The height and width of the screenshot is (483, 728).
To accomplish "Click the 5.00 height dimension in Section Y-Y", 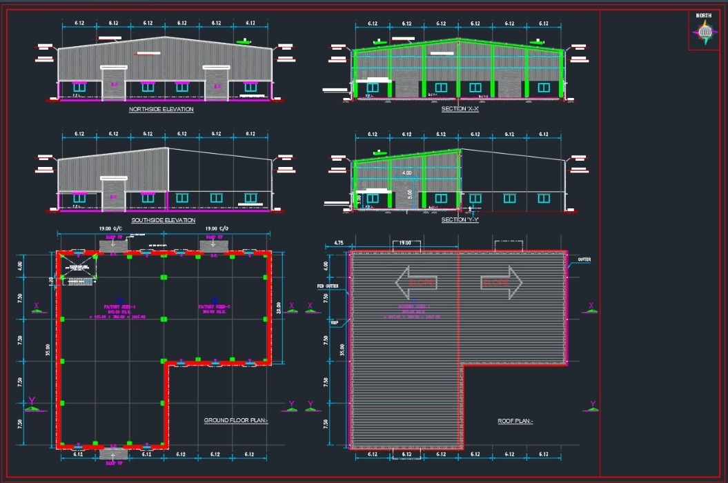I will tap(410, 194).
